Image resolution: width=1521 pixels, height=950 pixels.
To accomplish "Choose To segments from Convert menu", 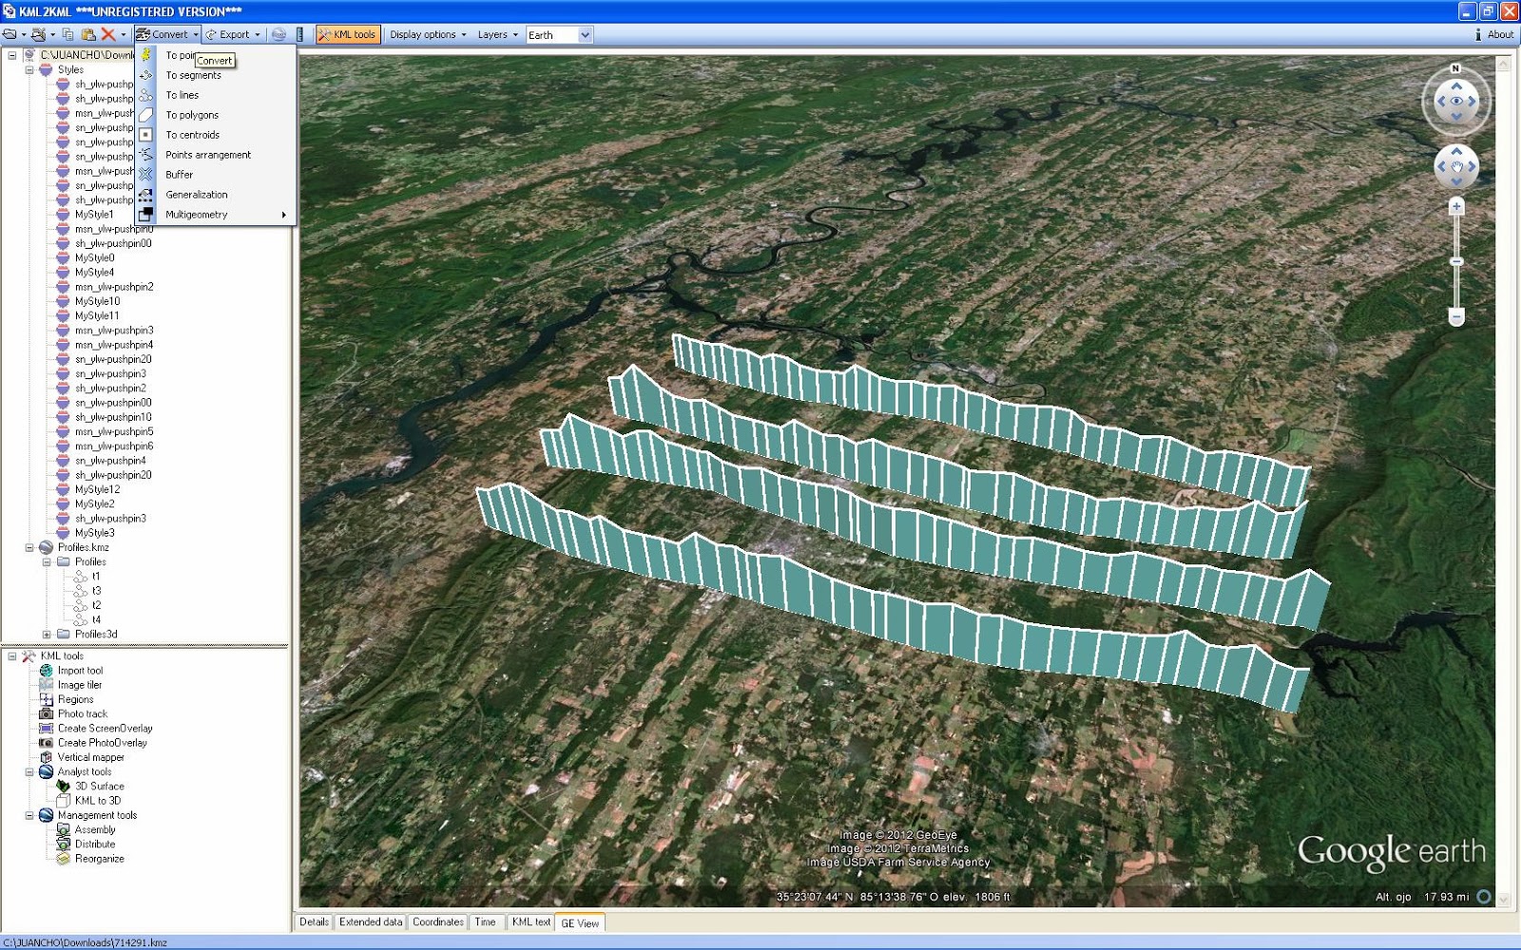I will point(216,75).
